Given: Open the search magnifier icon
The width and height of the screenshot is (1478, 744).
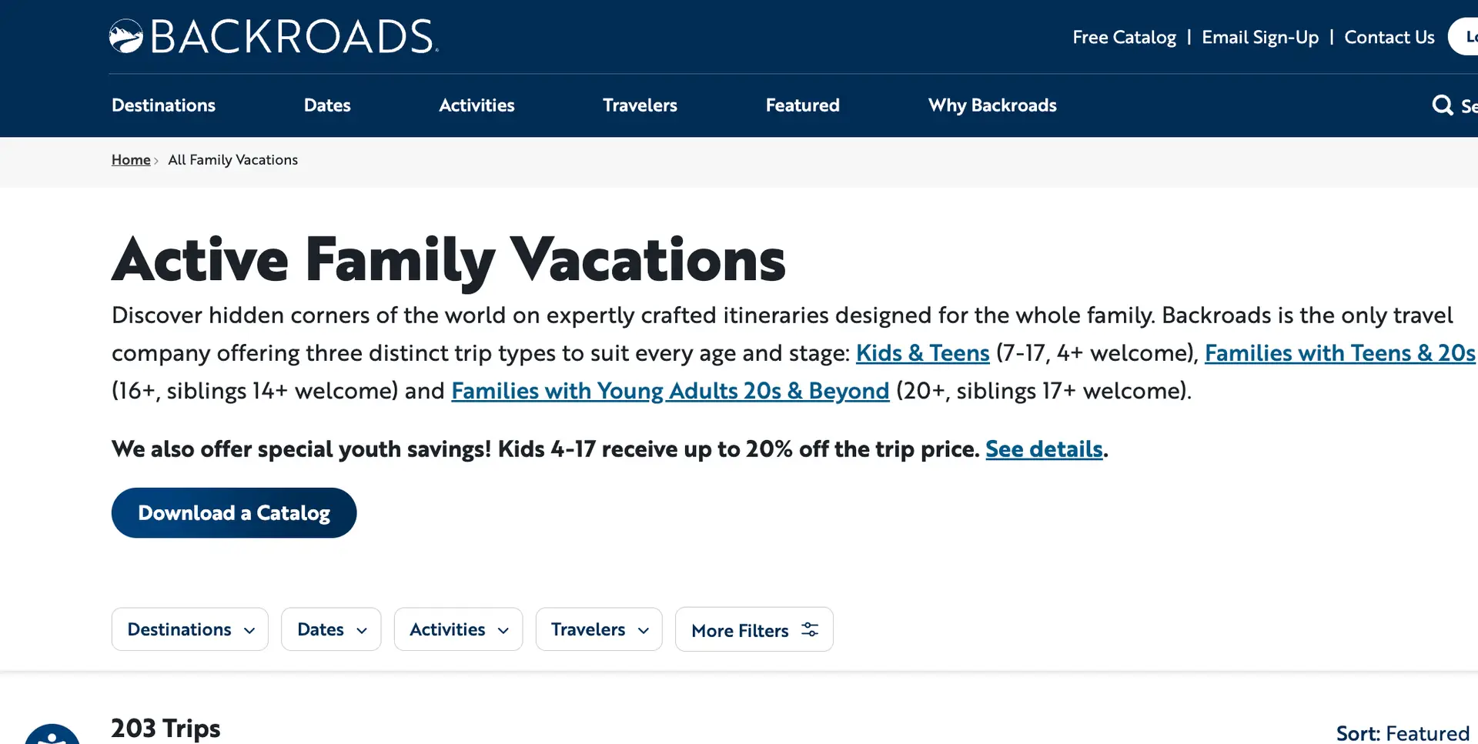Looking at the screenshot, I should click(1442, 105).
